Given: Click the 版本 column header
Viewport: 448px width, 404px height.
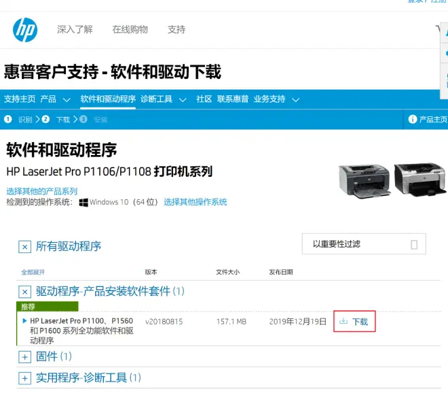Looking at the screenshot, I should pyautogui.click(x=151, y=272).
